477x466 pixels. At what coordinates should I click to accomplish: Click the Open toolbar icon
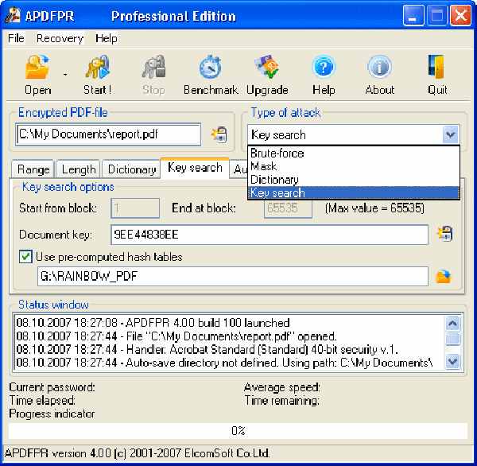(37, 68)
